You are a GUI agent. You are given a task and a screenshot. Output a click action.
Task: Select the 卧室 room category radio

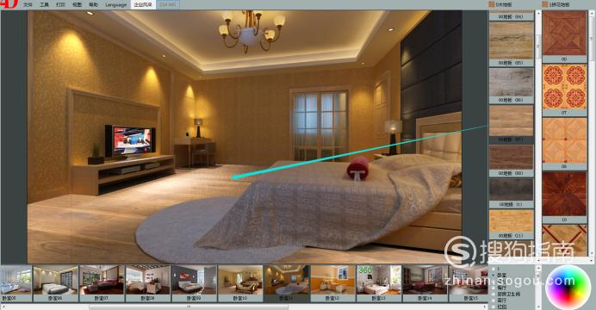pos(494,275)
